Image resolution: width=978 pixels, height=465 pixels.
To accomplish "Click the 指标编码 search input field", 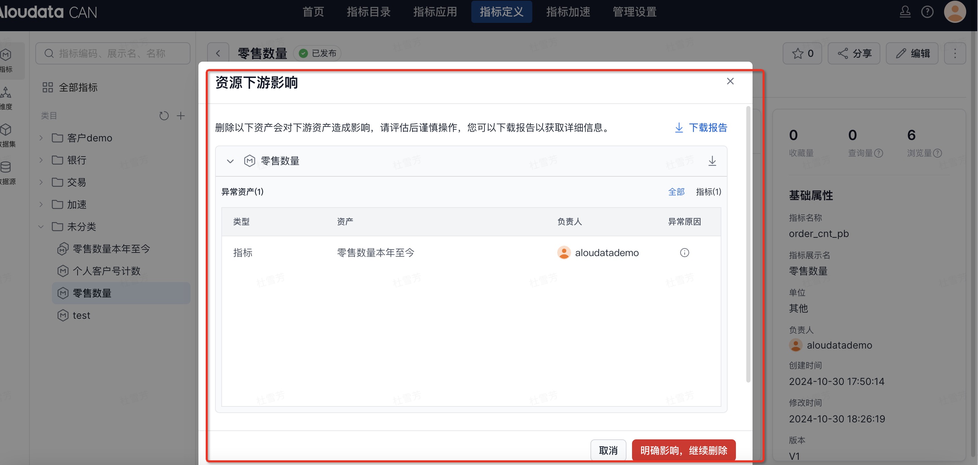I will 113,53.
